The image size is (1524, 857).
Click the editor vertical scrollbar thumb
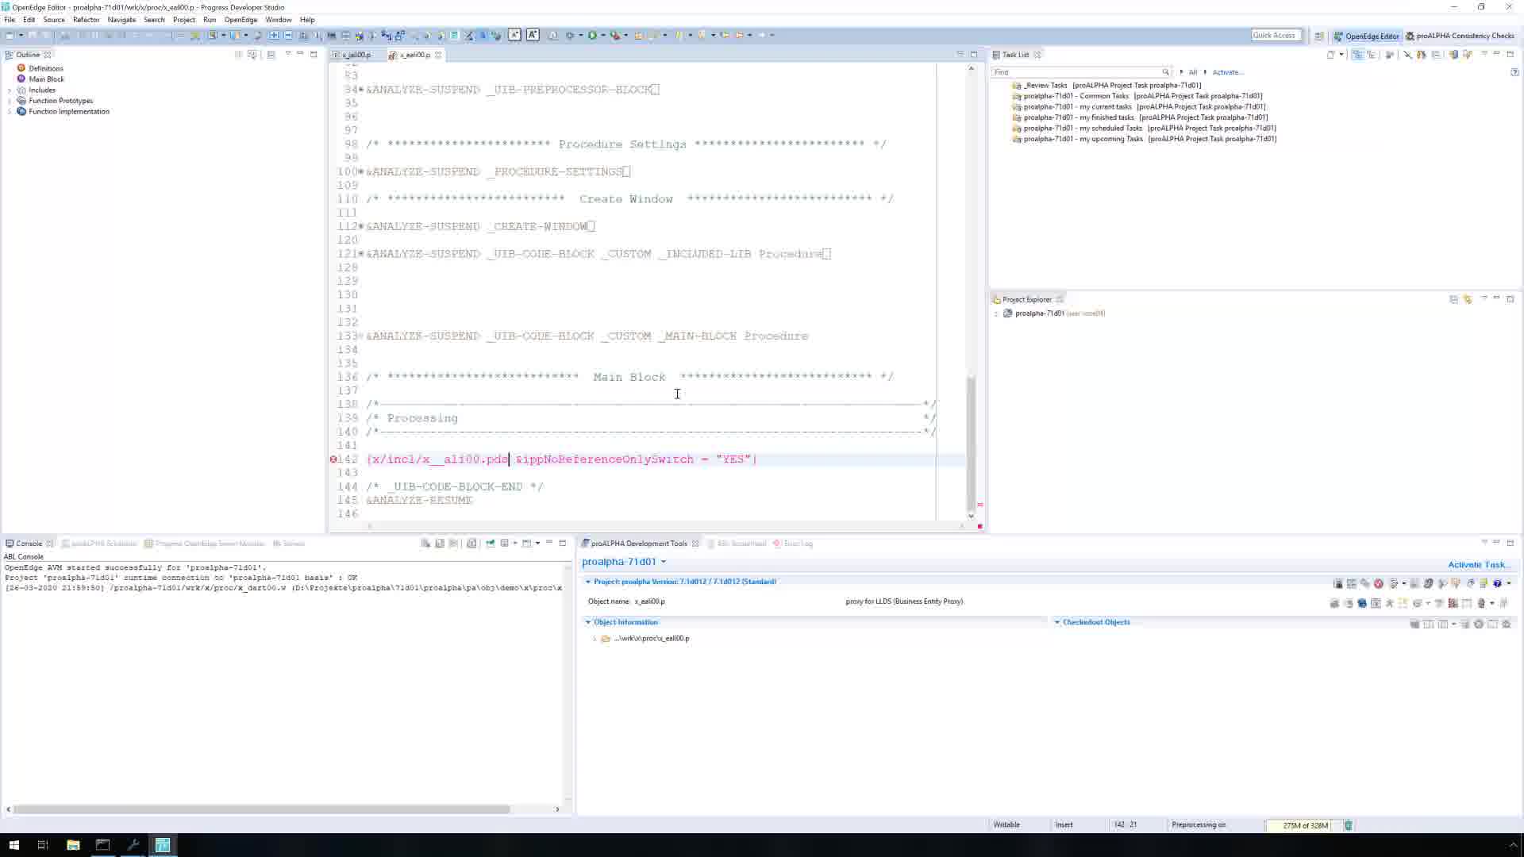971,442
